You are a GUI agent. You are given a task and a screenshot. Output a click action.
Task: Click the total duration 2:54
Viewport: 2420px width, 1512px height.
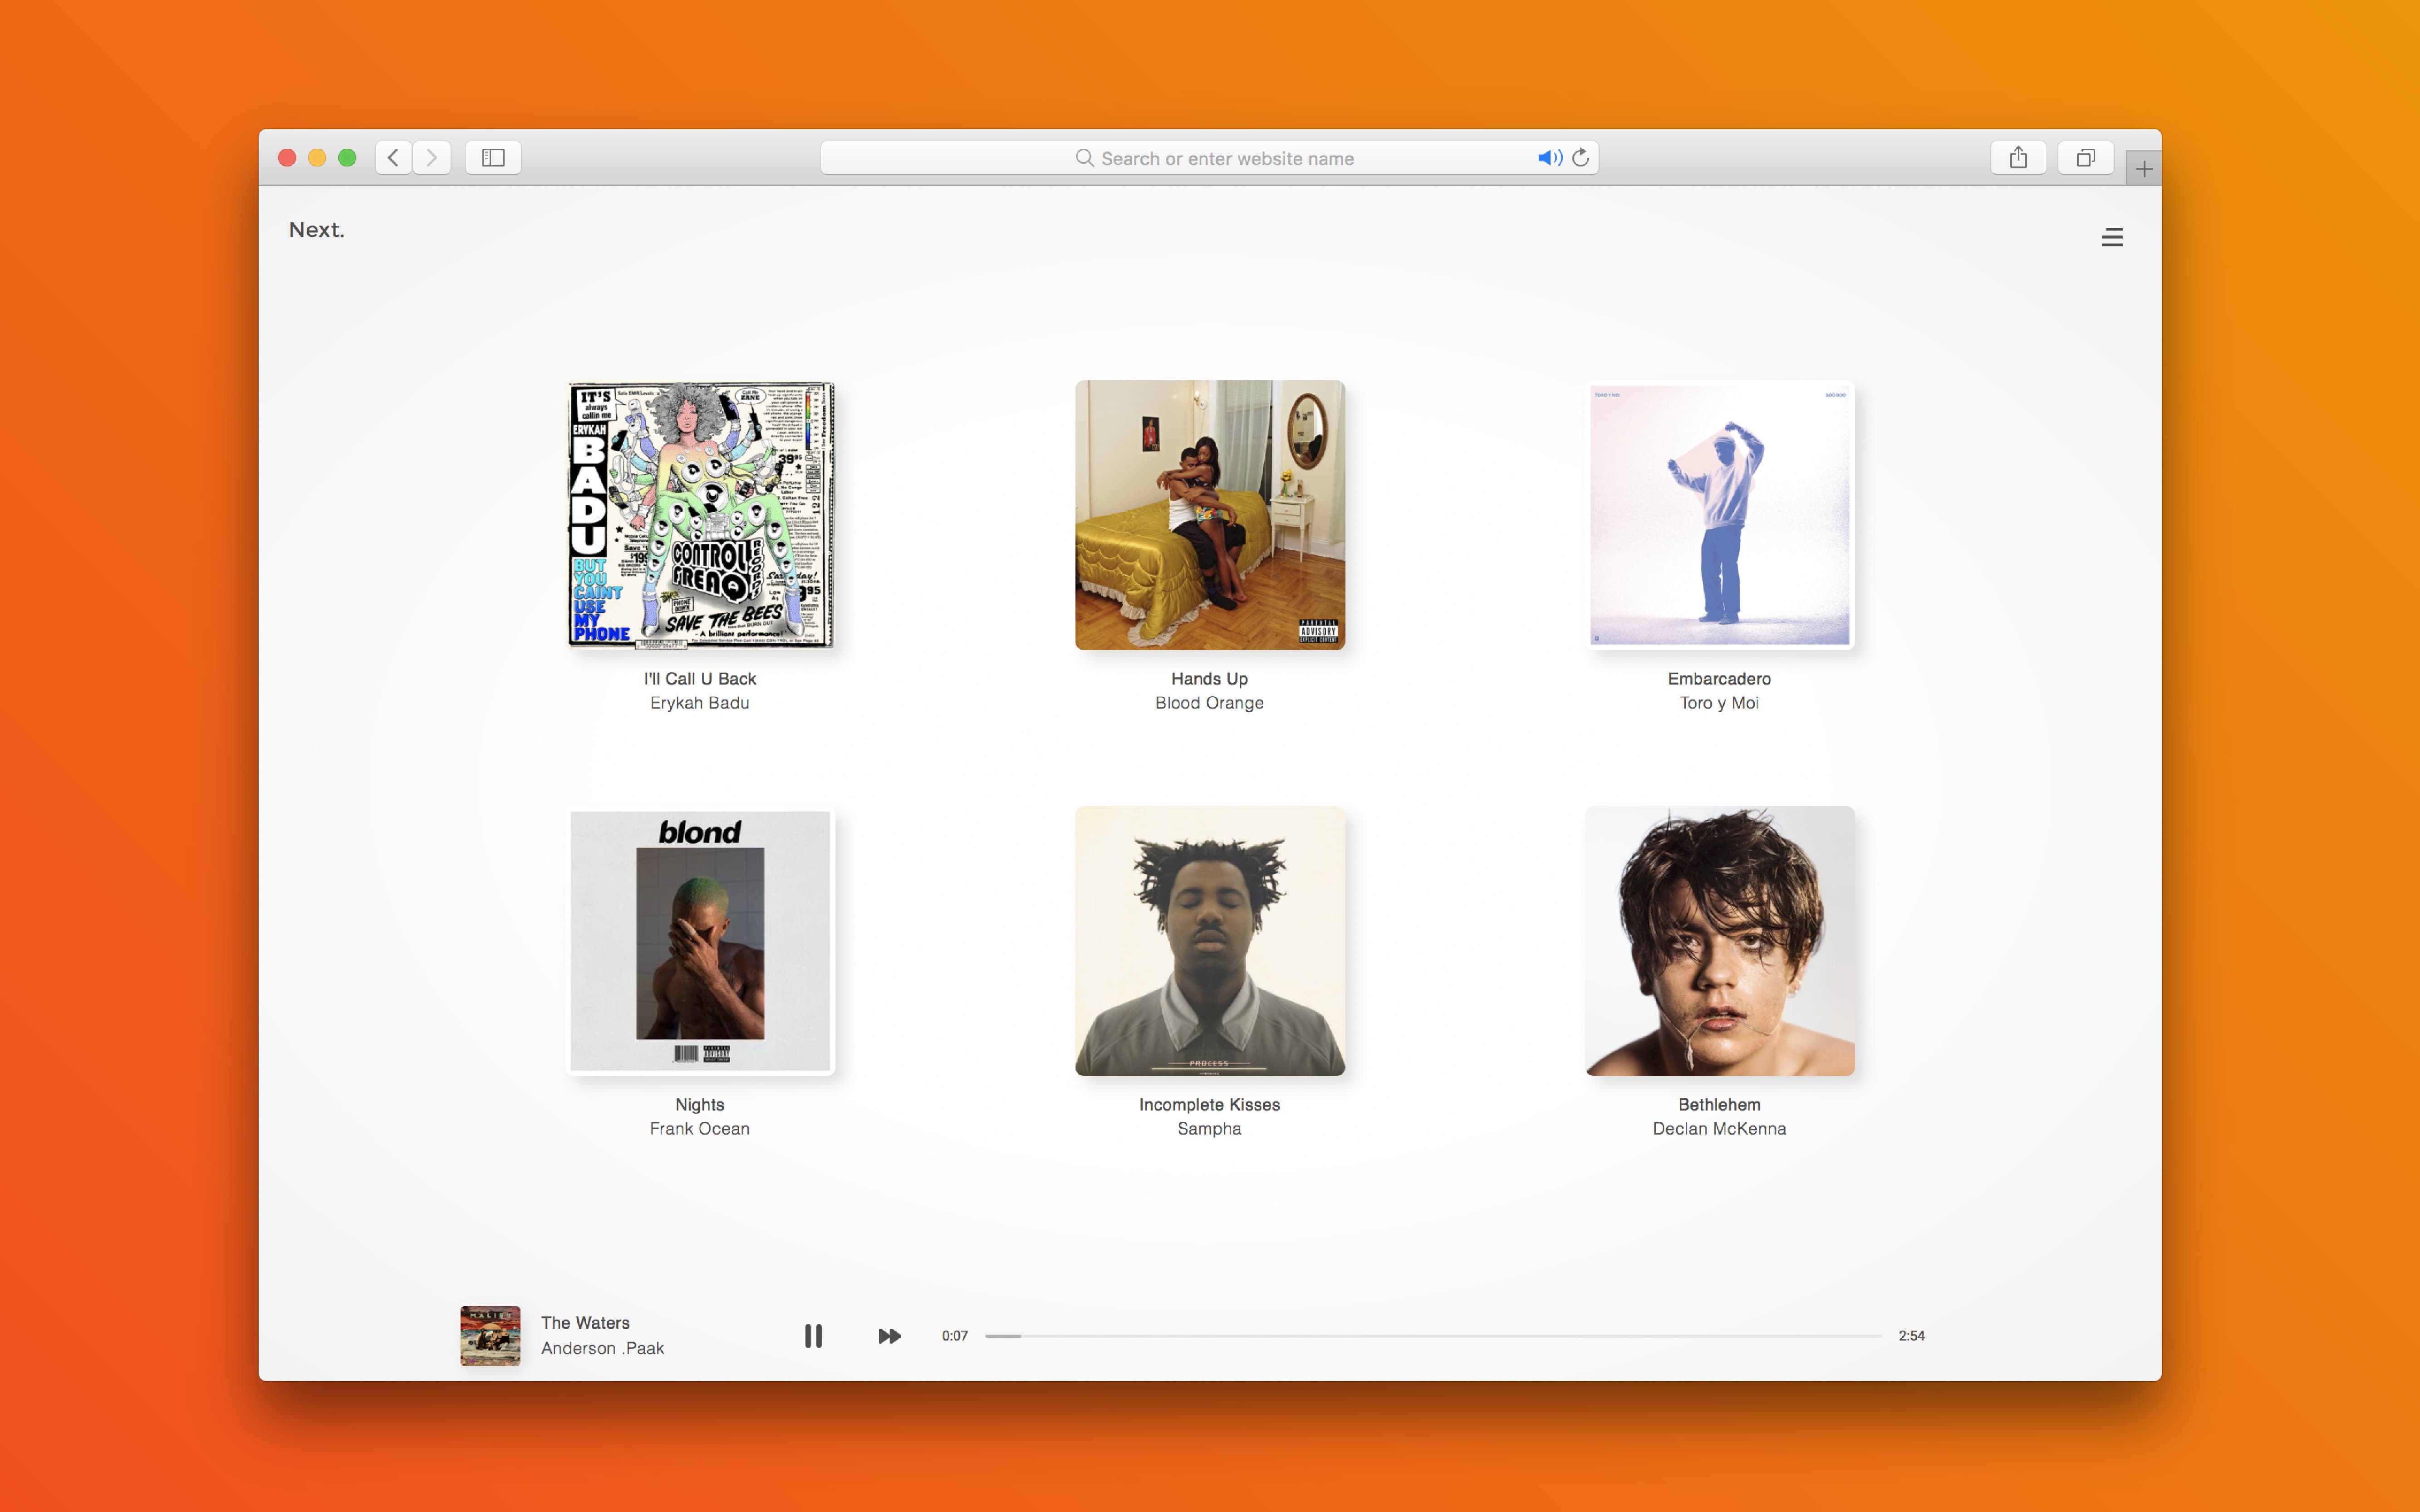[1912, 1336]
